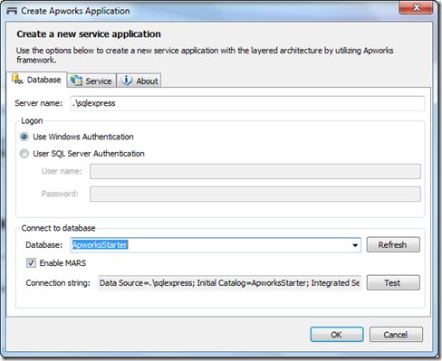Expand the Database dropdown arrow
Viewport: 442px width, 361px height.
355,245
